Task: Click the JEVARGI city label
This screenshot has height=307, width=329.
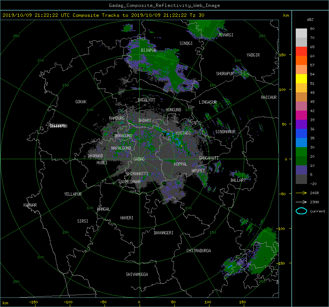Action: 226,35
